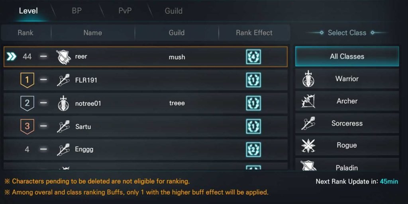Click the rank effect badge for reer

click(253, 57)
